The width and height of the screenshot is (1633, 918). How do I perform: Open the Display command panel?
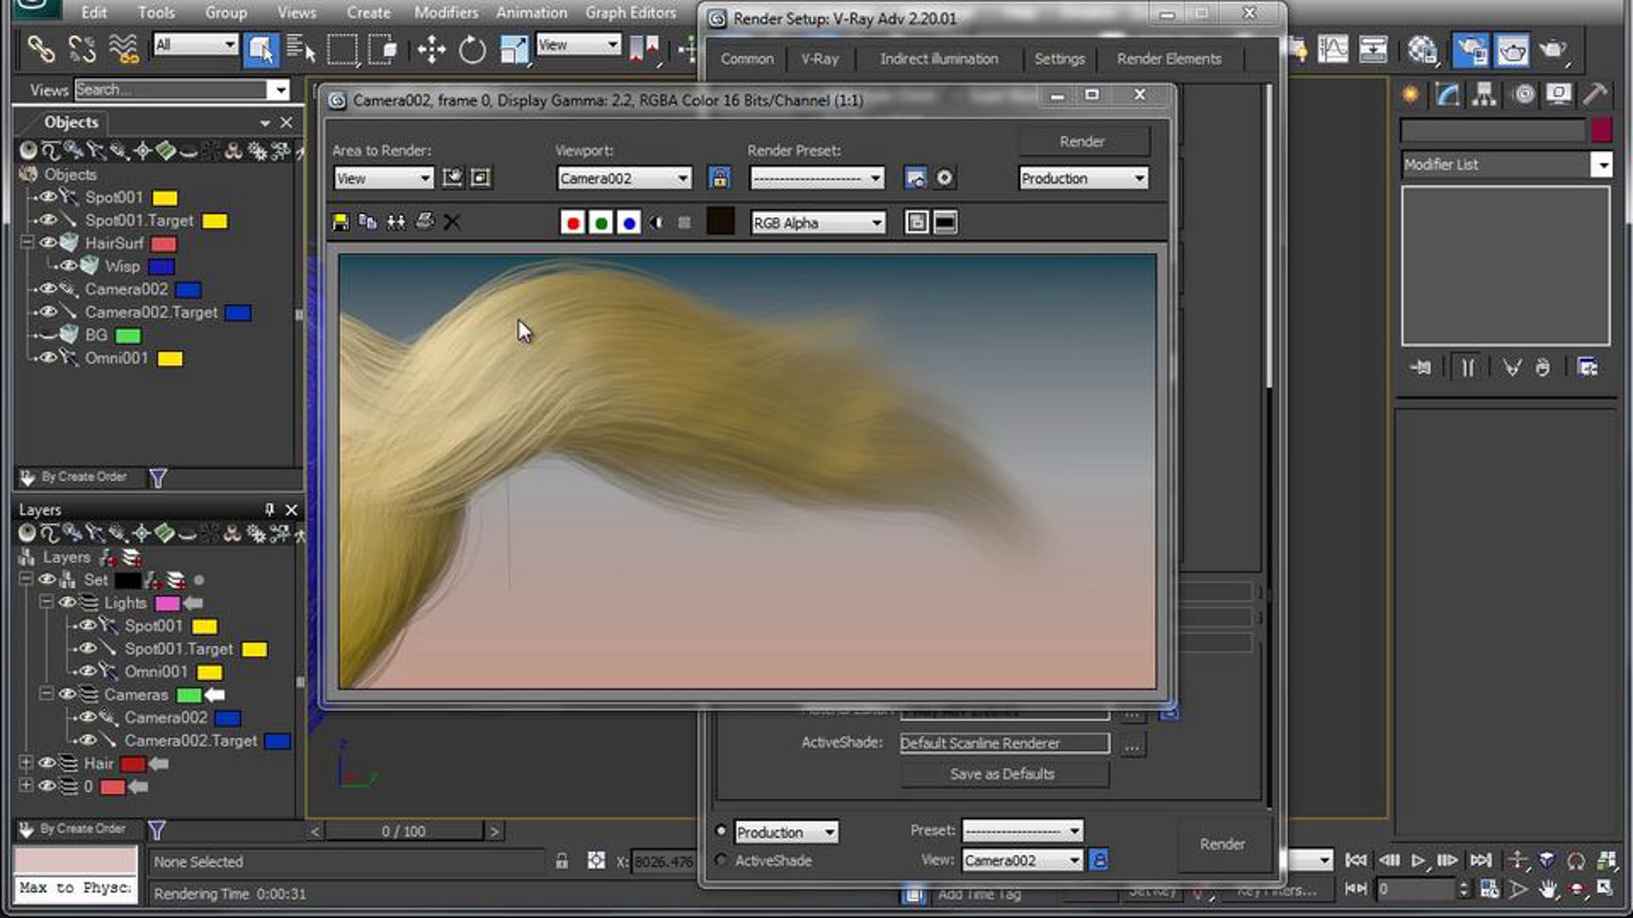[1558, 95]
